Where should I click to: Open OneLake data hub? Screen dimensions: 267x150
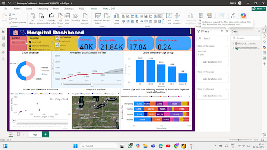coord(51,18)
